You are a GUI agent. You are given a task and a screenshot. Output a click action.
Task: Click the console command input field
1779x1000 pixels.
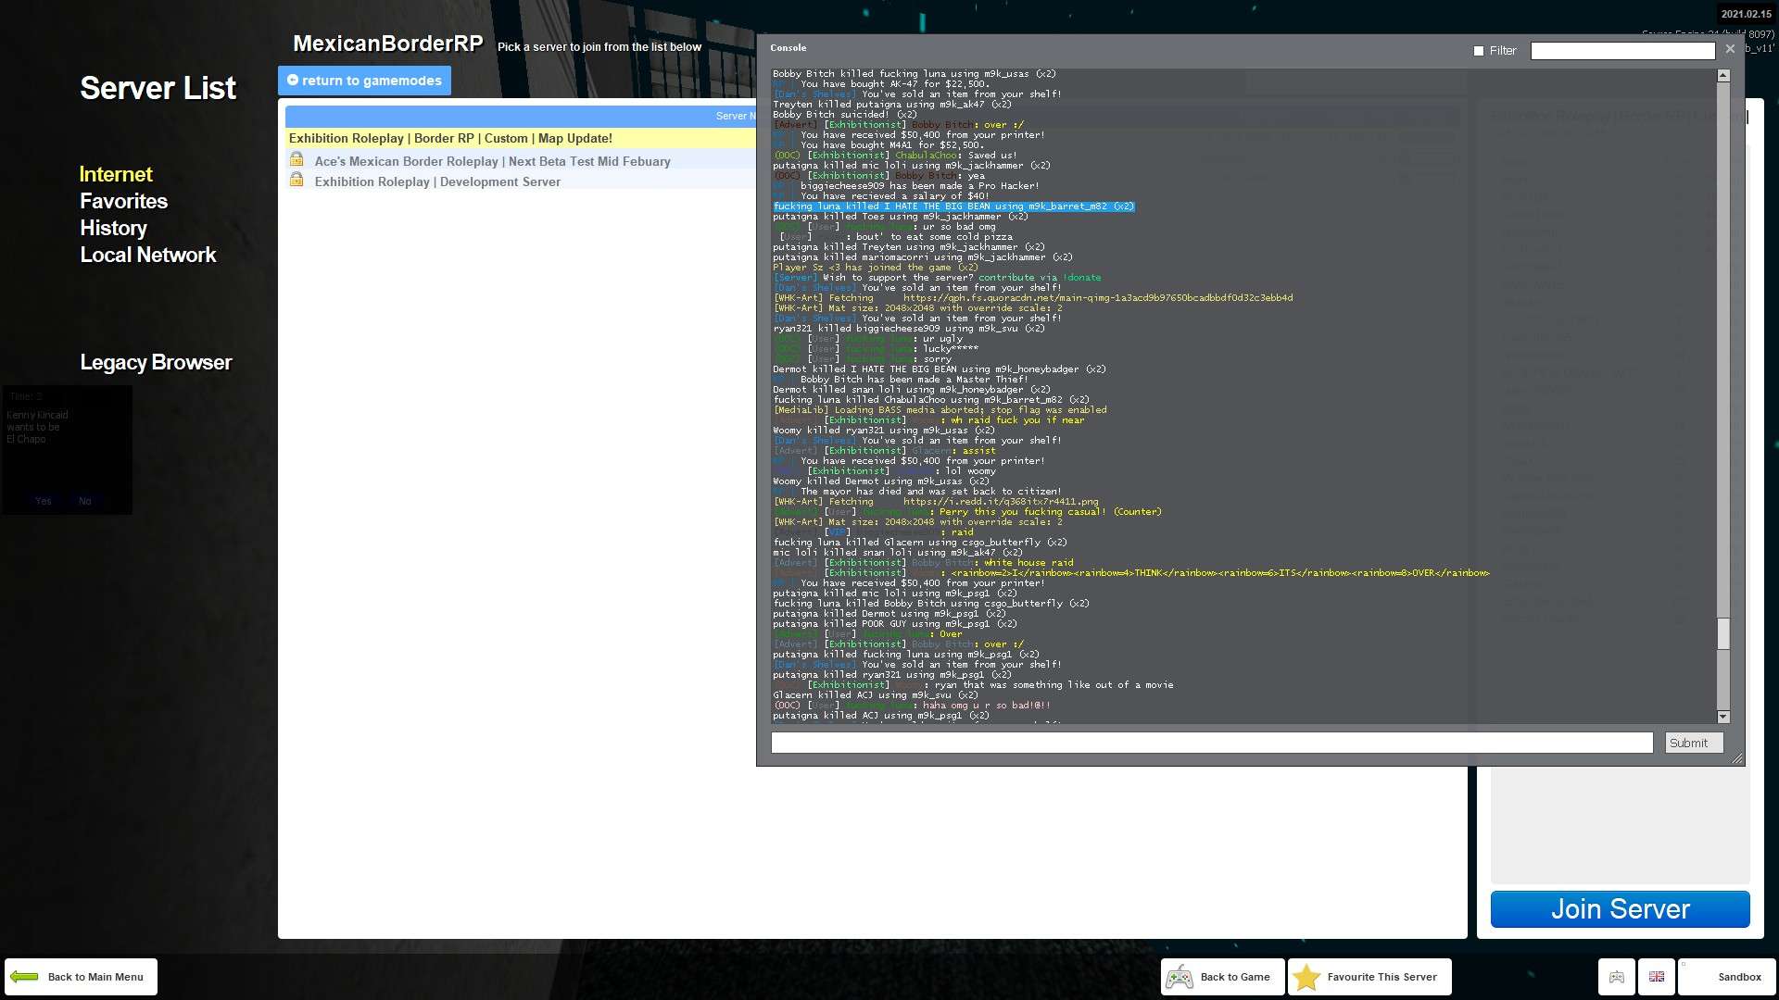[x=1212, y=743]
